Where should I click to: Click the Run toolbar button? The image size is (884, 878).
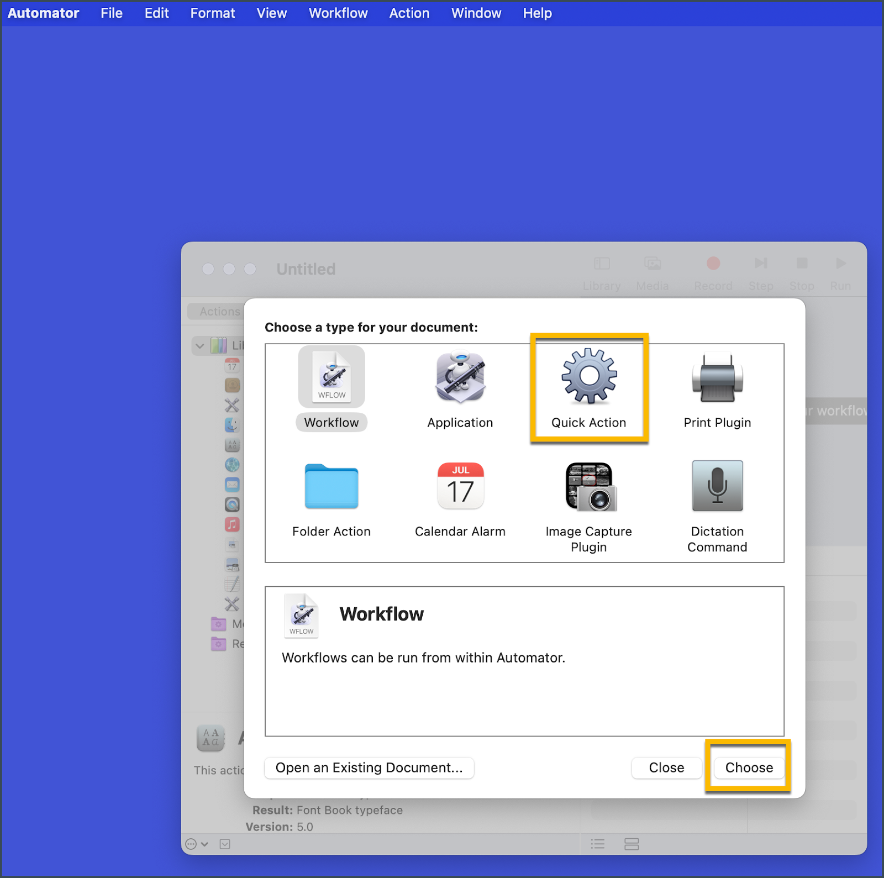[x=840, y=274]
